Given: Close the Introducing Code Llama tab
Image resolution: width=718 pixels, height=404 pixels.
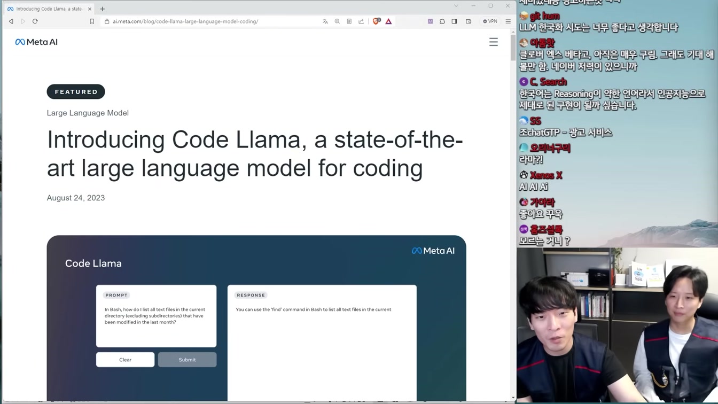Looking at the screenshot, I should [x=89, y=9].
